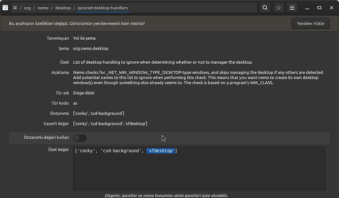Select 'ignored-desktop-handlers' path segment
339x198 pixels.
(x=102, y=8)
